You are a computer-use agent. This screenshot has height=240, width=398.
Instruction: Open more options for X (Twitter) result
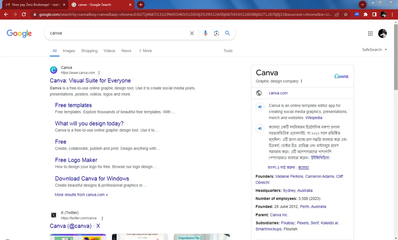coord(102,218)
